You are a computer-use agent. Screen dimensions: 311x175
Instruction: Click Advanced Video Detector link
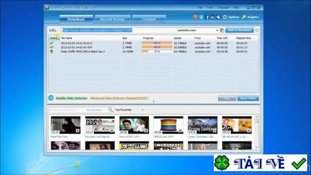tap(119, 98)
